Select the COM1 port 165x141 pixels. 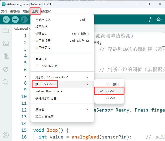coord(109,98)
